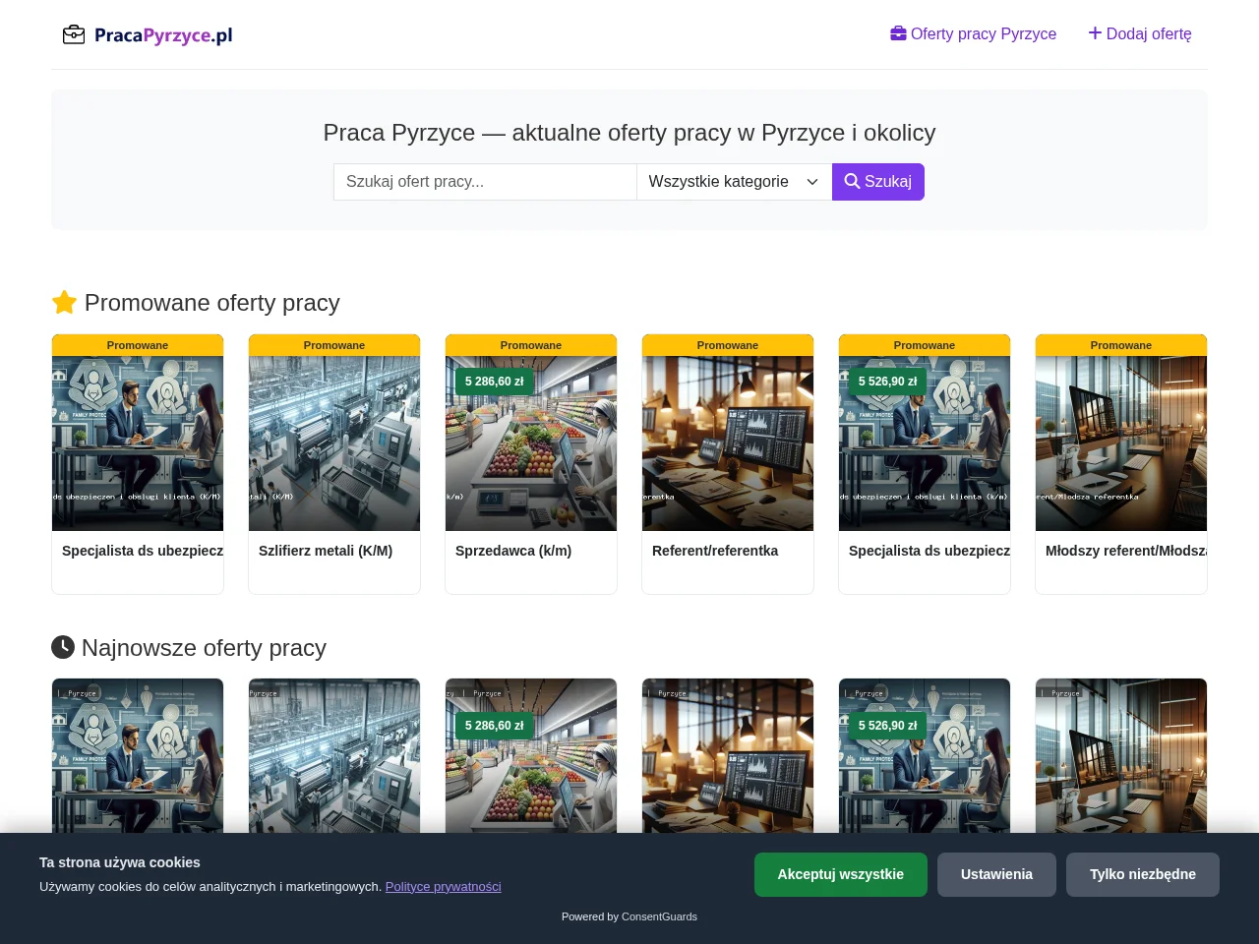Open the Polityce prywatności link
1259x944 pixels.
click(443, 886)
